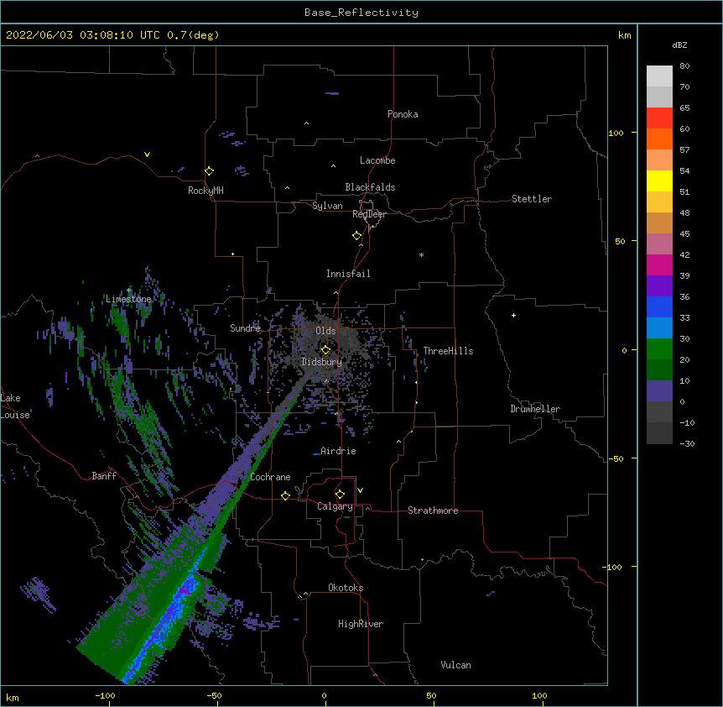Viewport: 723px width, 707px height.
Task: Click the Sundre label
Action: coord(245,328)
